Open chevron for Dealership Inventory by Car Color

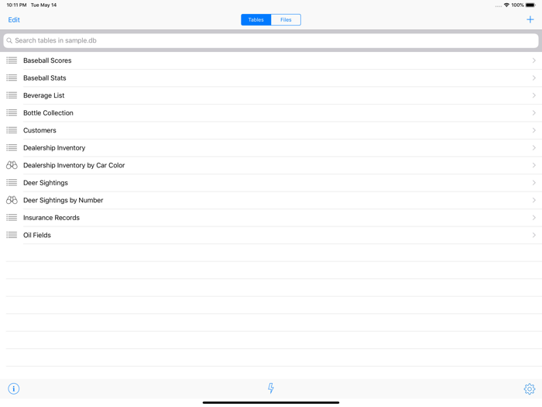pyautogui.click(x=534, y=165)
